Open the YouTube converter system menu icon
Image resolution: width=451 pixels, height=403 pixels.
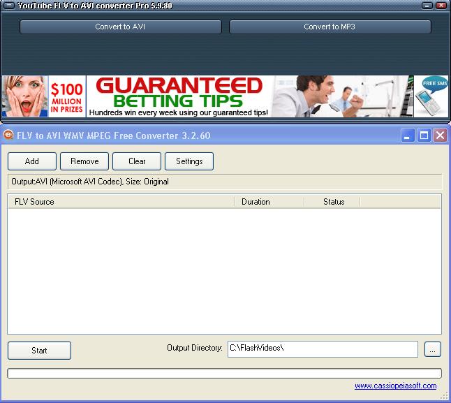pyautogui.click(x=8, y=6)
